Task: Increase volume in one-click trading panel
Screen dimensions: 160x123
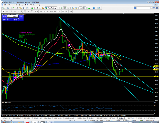Action: click(x=17, y=16)
